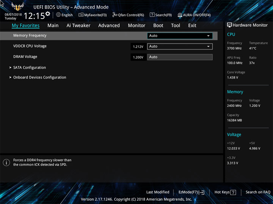Select the VDDCR CPU Voltage label
The height and width of the screenshot is (204, 273).
click(x=30, y=46)
